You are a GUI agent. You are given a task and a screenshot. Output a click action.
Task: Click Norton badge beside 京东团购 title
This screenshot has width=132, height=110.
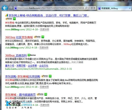pos(45,76)
